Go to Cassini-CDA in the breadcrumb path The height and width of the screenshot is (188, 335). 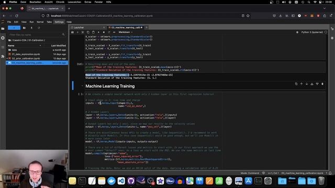coord(20,40)
